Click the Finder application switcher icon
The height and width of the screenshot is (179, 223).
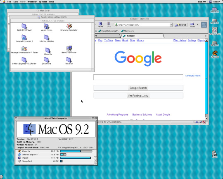(x=211, y=2)
